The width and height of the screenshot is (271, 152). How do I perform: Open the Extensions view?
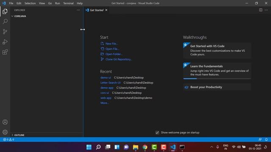click(5, 52)
